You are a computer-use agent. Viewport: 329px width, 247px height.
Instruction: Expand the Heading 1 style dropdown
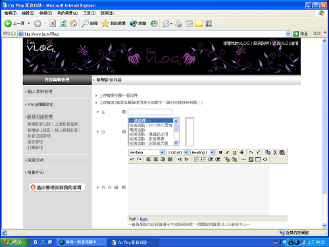[203, 152]
